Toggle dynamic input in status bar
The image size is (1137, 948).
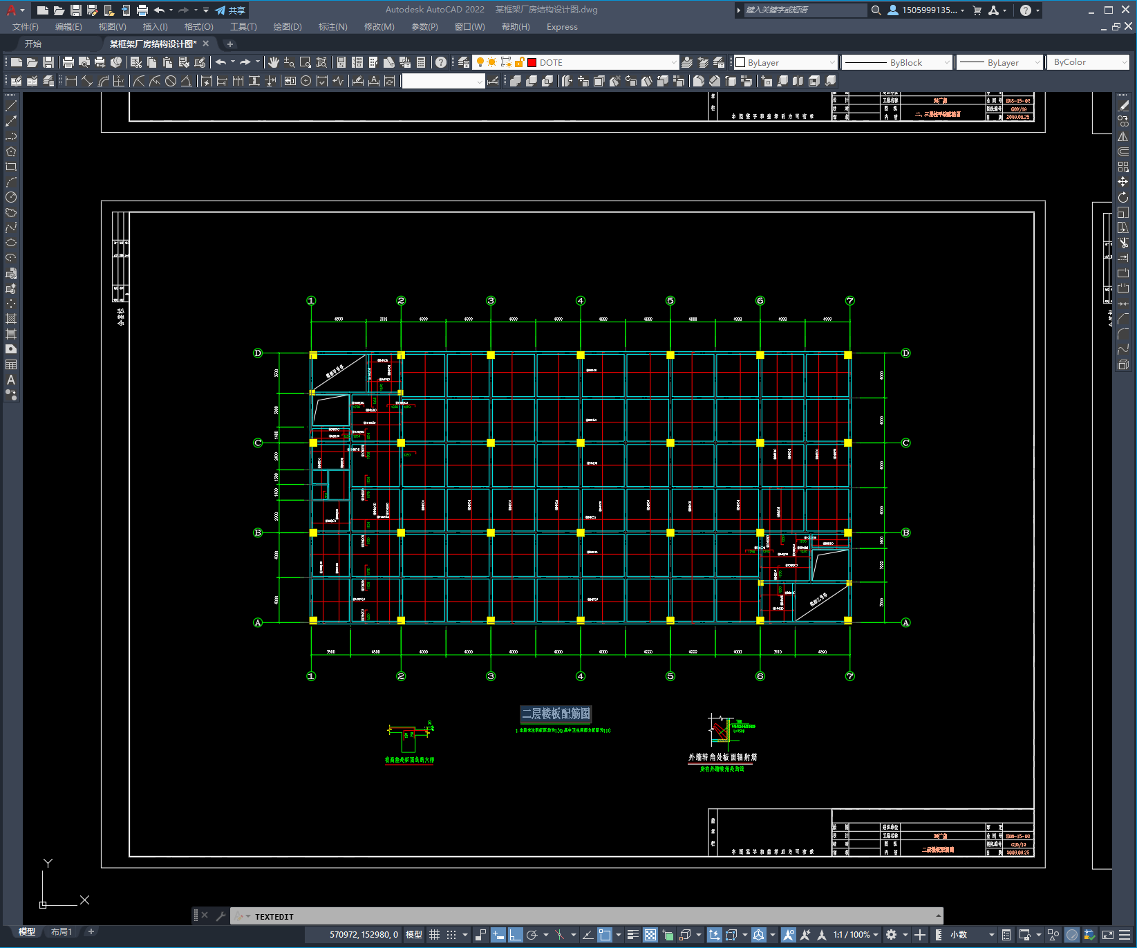(x=498, y=935)
